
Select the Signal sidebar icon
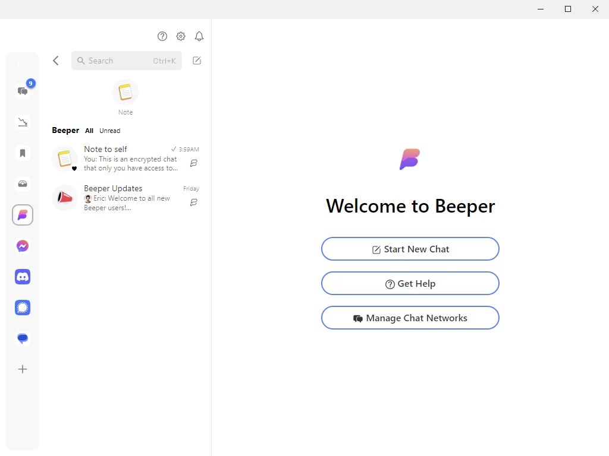click(x=23, y=308)
